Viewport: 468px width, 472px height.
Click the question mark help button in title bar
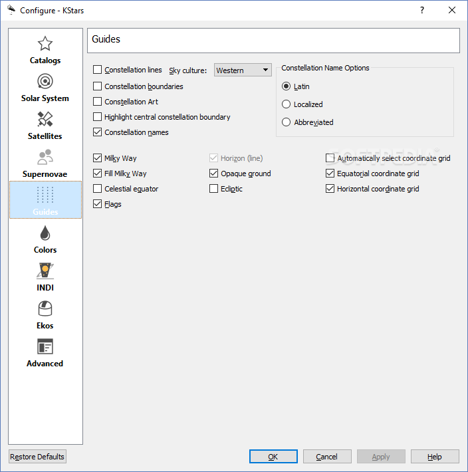(x=422, y=10)
